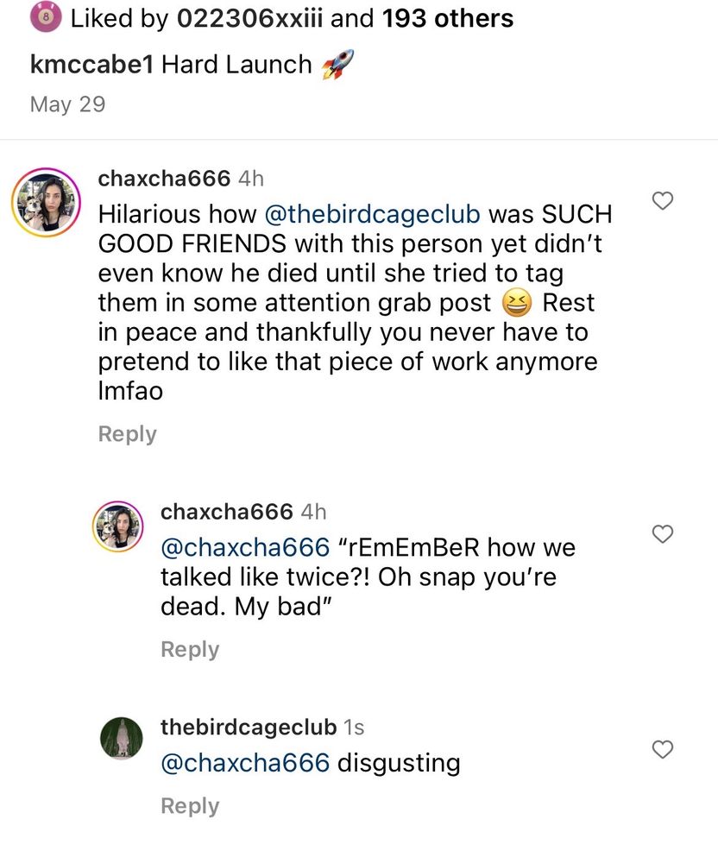Like the "rEmEmBeR how we talked" reply

(x=662, y=534)
